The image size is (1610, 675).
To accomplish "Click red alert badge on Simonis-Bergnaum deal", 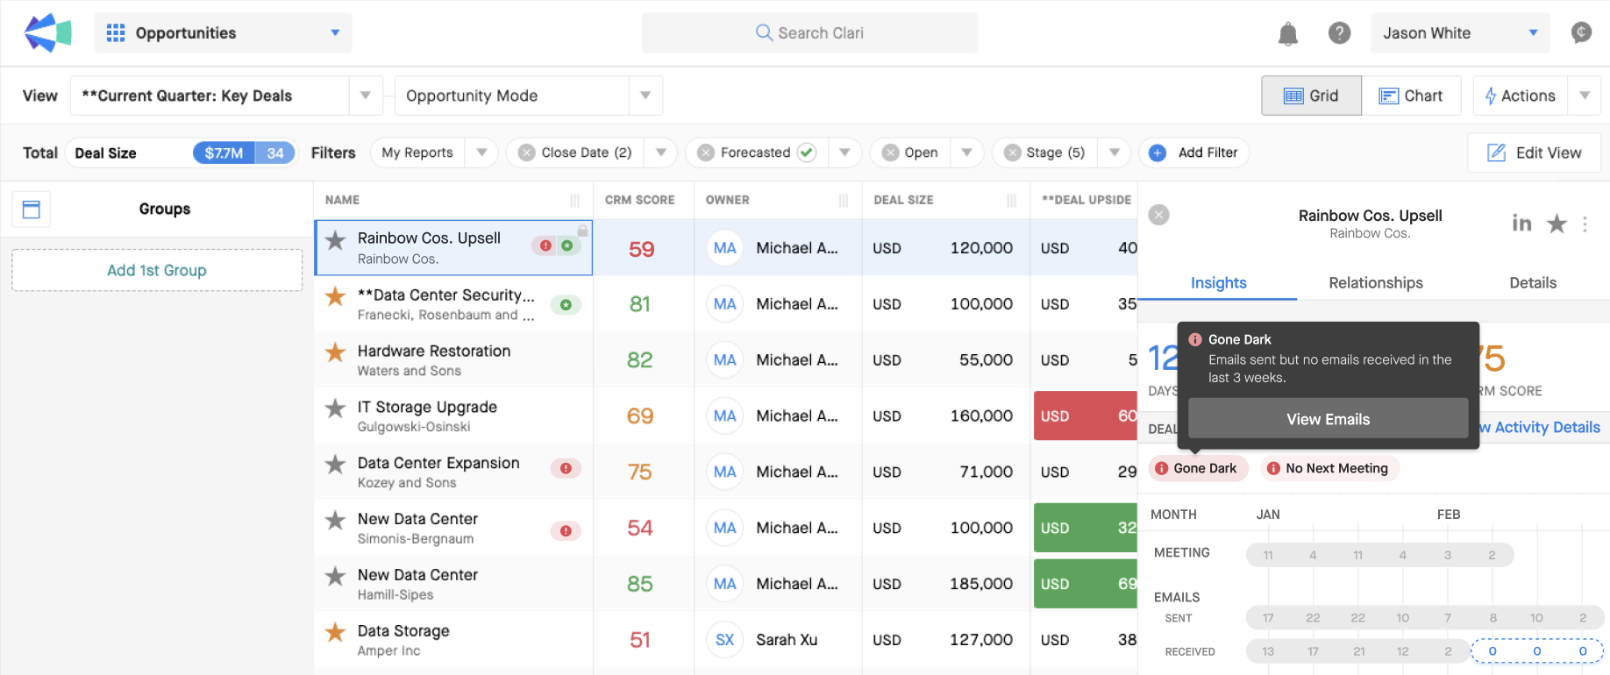I will click(x=566, y=530).
